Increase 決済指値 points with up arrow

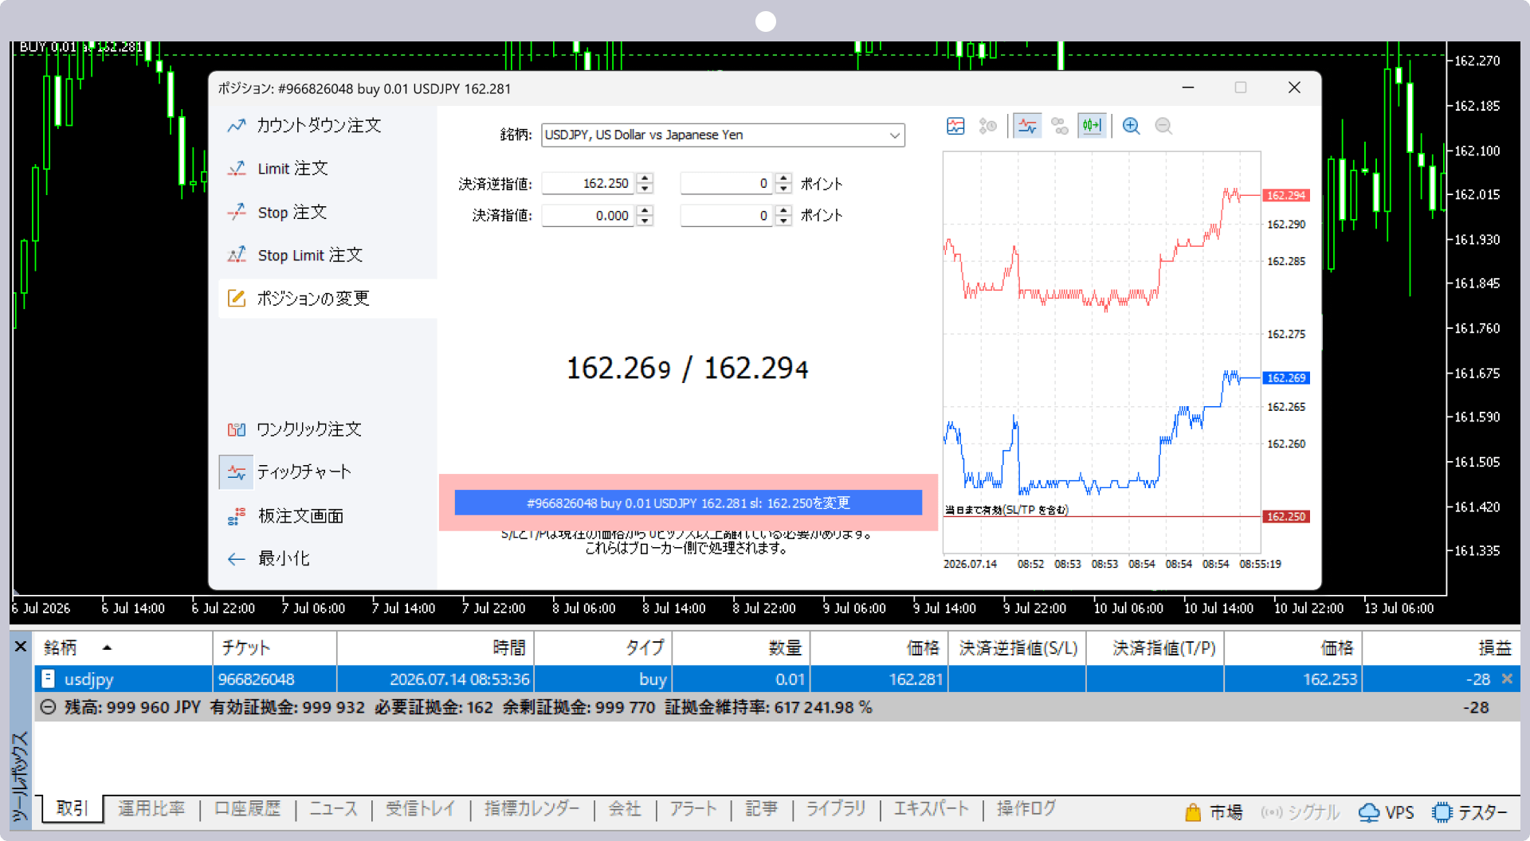point(783,210)
